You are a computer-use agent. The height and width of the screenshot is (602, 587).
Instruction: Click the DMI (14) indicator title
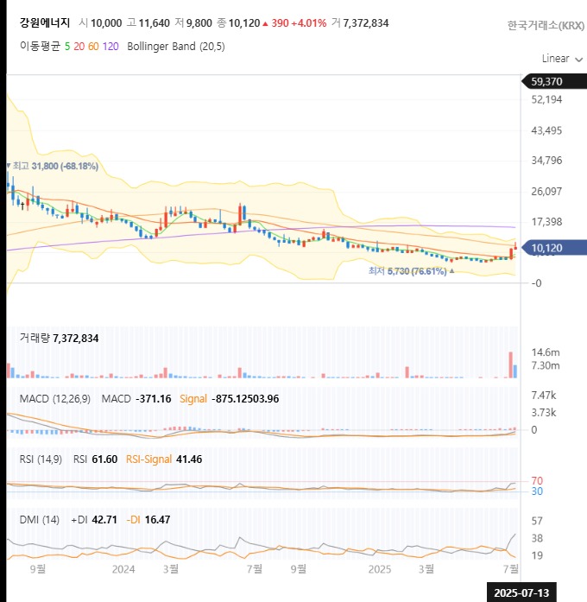coord(40,520)
